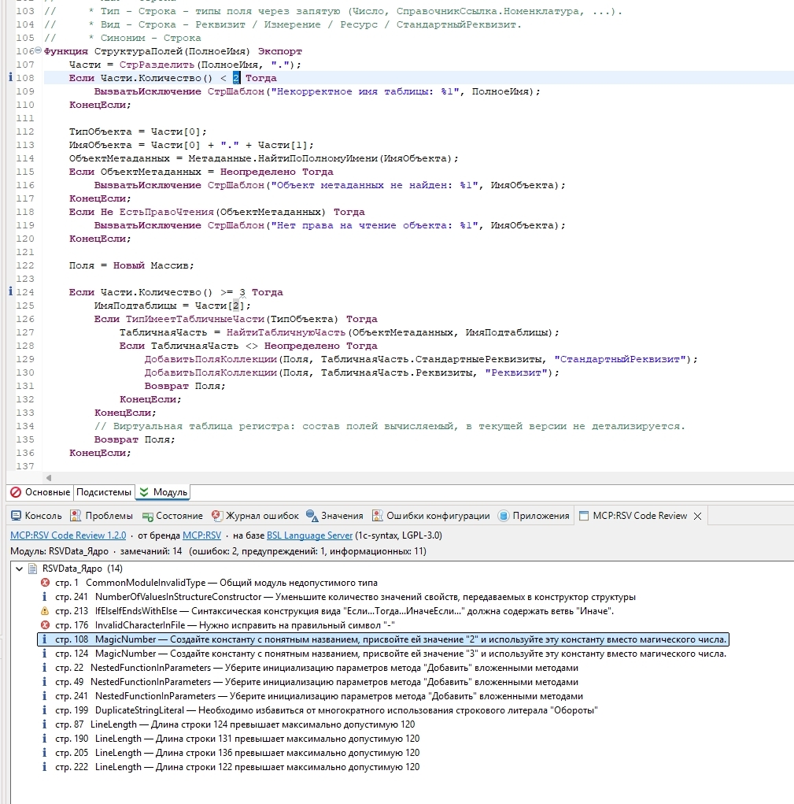Select стр. 176 InvalidCharacterInFile issue
Screen dimensions: 794x804
[x=225, y=625]
